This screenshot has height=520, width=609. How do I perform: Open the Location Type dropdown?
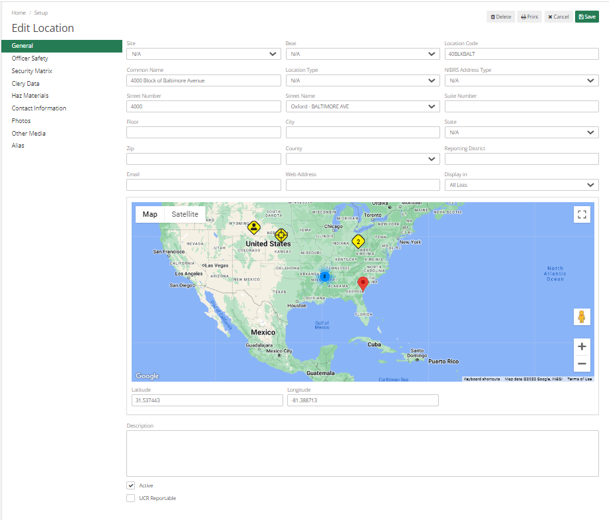point(362,80)
